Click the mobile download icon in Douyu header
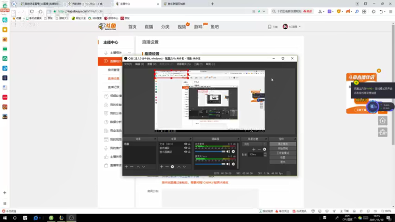 pos(270,27)
